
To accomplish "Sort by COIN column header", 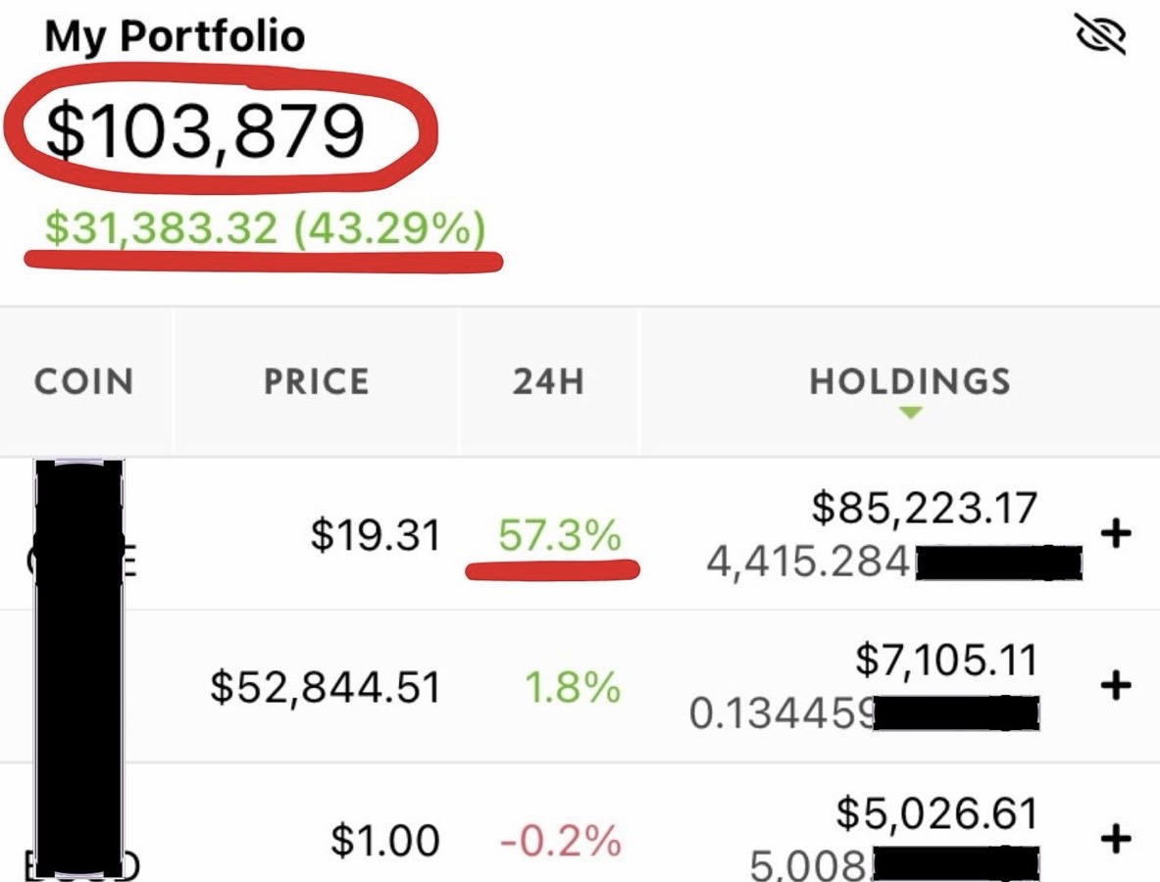I will pos(84,381).
